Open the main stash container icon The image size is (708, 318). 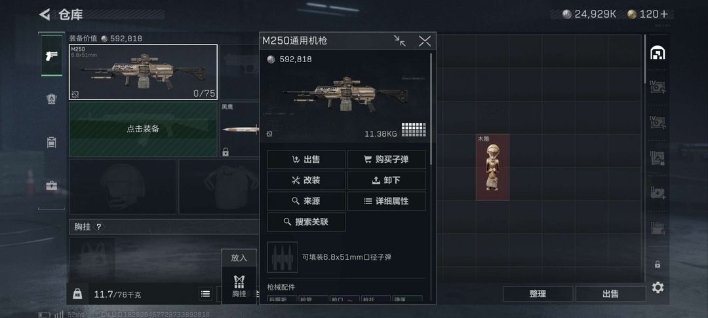[658, 53]
